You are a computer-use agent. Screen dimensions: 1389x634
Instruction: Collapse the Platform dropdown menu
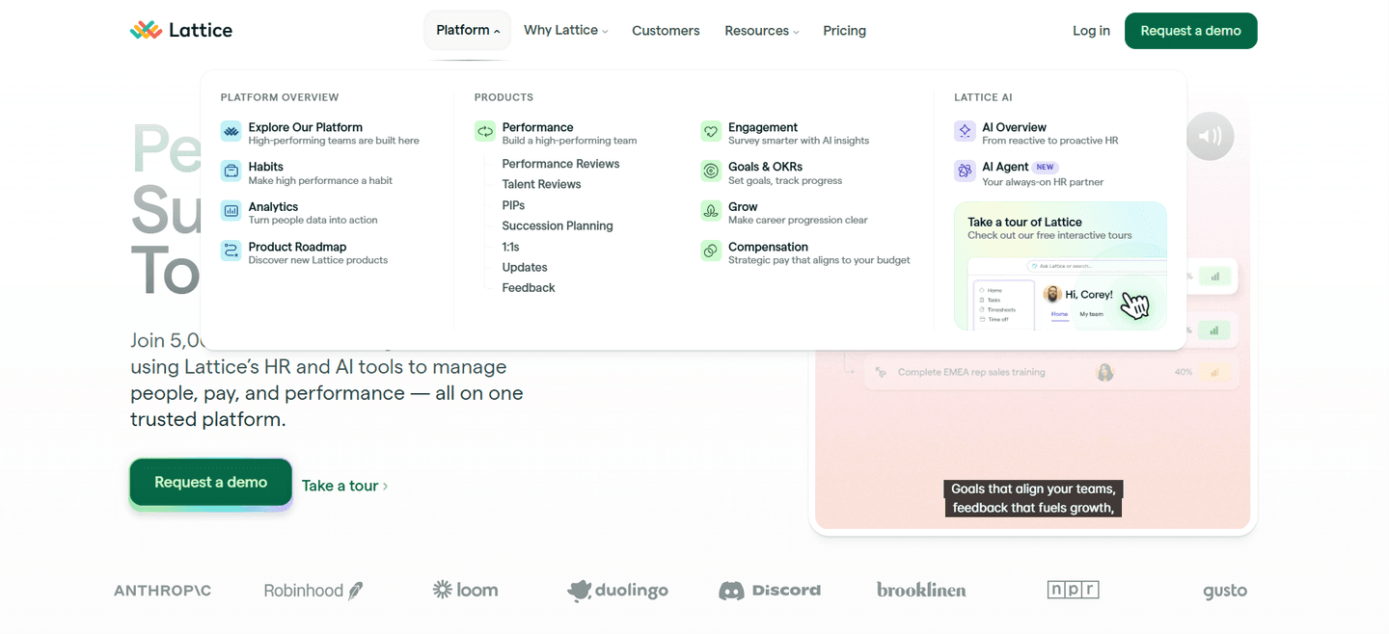click(x=468, y=30)
